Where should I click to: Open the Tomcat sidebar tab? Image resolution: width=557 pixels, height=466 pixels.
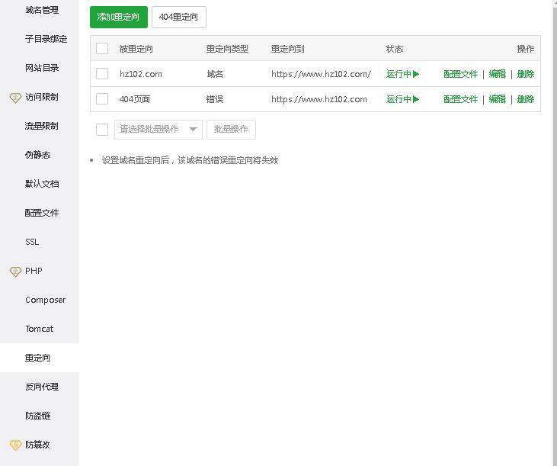pos(40,329)
